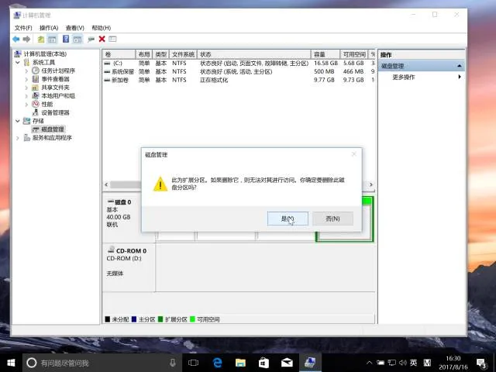The image size is (496, 372).
Task: Toggle the console tree toolbar icon
Action: (x=52, y=40)
